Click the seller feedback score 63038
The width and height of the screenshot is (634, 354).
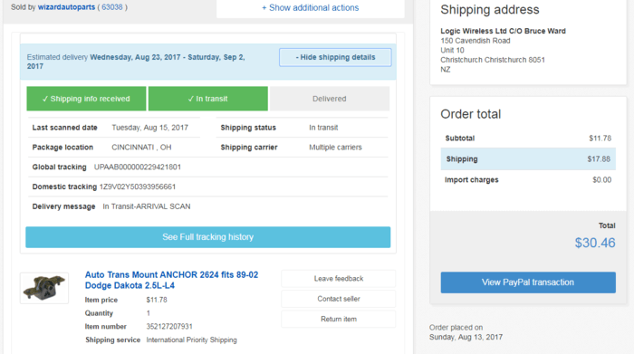click(112, 7)
